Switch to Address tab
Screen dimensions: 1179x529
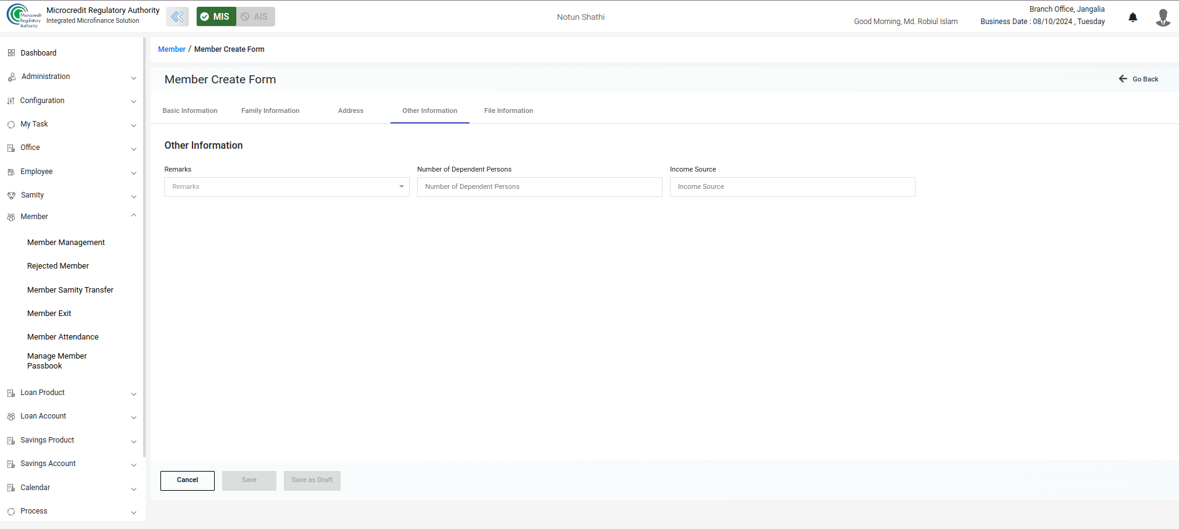coord(350,111)
